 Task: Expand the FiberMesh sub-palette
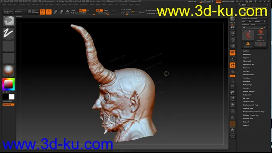pos(247,61)
